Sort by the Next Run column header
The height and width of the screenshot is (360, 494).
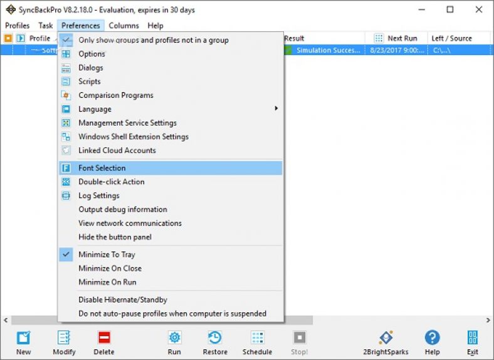(x=396, y=38)
